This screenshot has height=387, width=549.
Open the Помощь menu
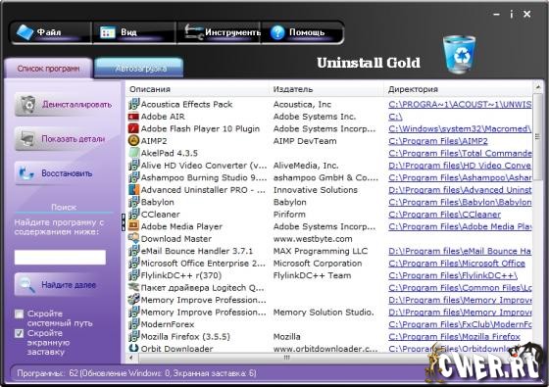tap(302, 32)
